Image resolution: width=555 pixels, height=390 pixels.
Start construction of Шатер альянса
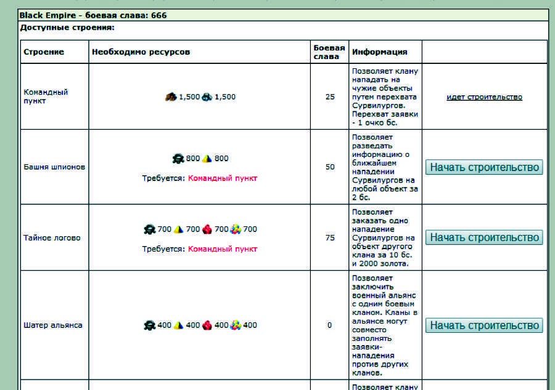coord(484,325)
